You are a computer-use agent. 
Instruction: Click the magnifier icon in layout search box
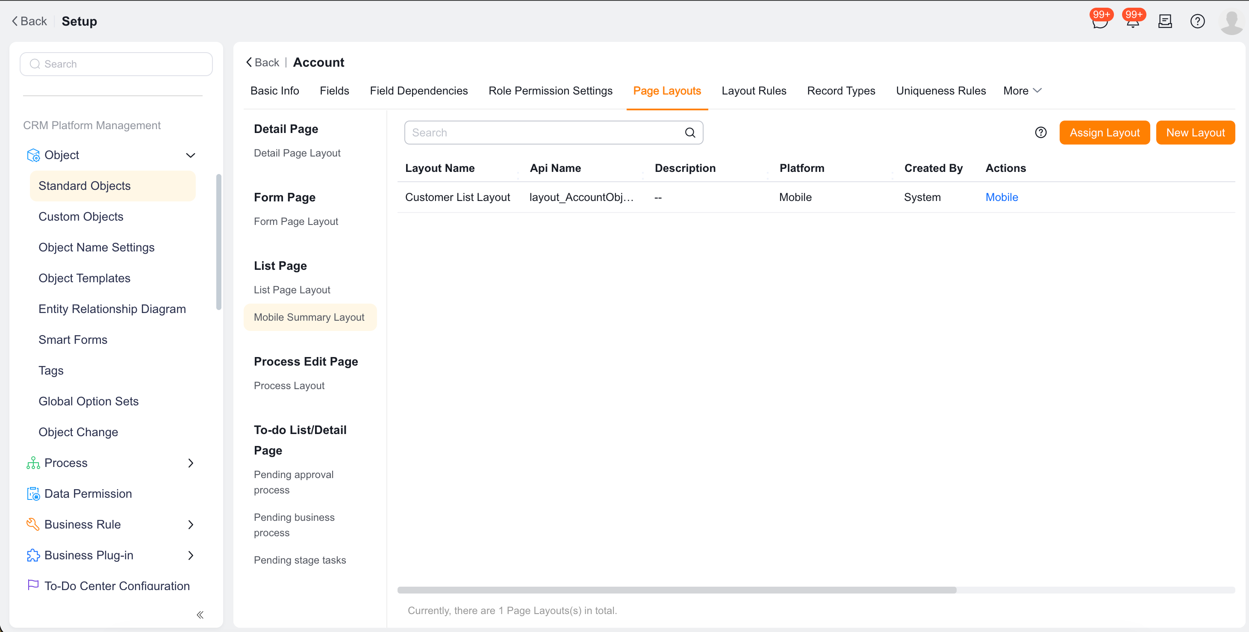tap(690, 133)
